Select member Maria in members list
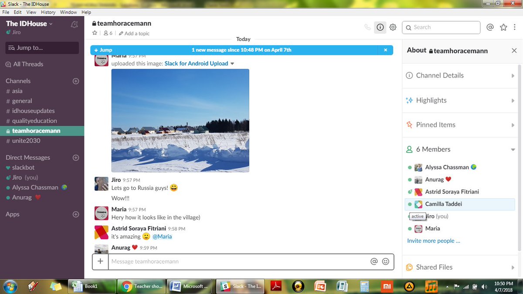 point(460,228)
